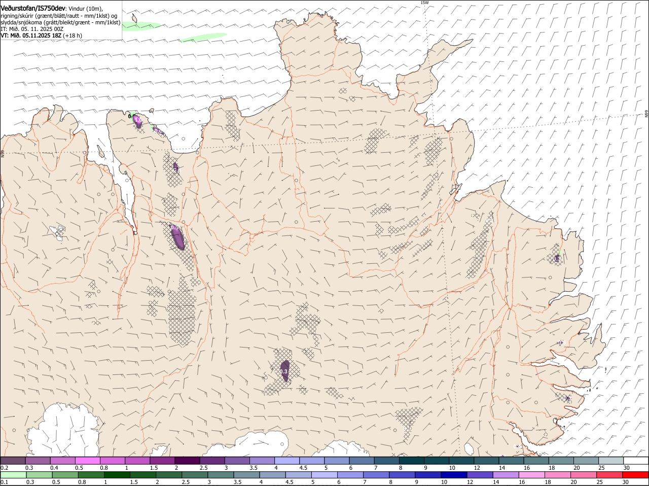Click the 3.5 number label under snow scale
Viewport: 649px width, 486px height.
254,467
